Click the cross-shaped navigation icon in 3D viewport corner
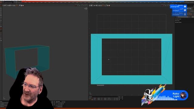 coord(86,8)
